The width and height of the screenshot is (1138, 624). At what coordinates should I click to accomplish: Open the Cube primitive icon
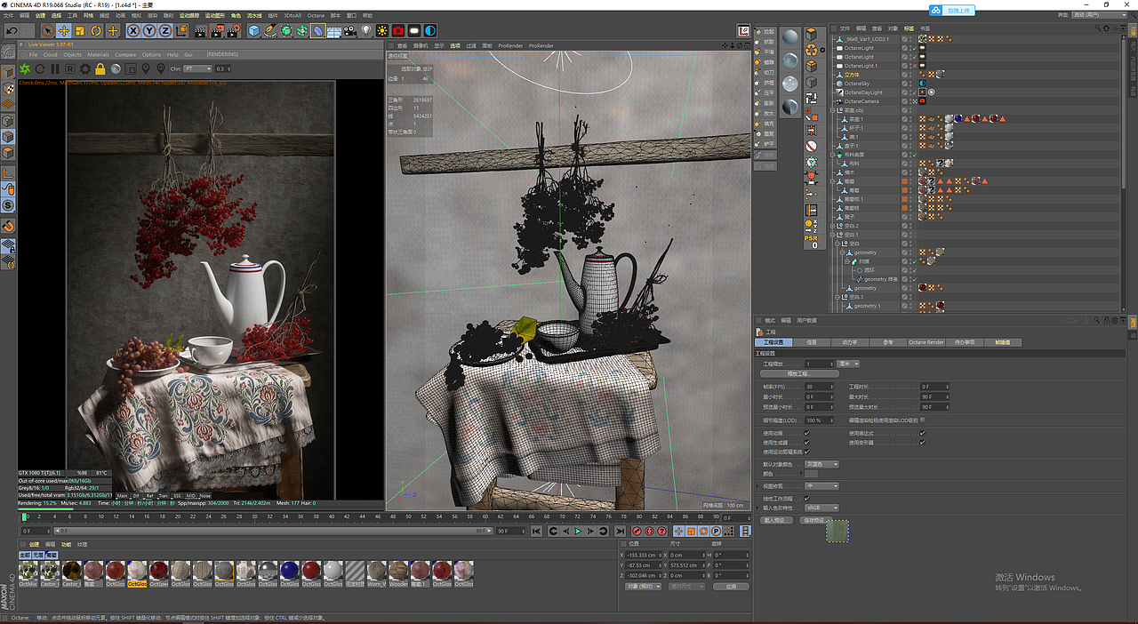[x=254, y=31]
